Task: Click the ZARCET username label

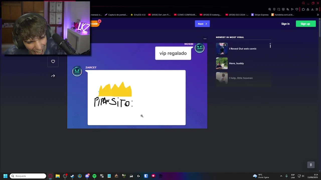Action: pyautogui.click(x=91, y=67)
